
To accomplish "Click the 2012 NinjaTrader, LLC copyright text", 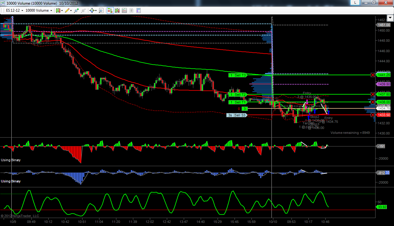I will pos(20,216).
